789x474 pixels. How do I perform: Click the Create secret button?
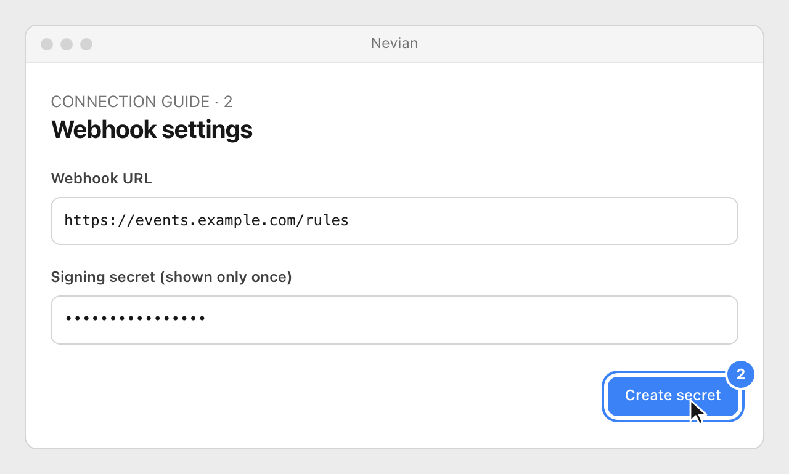673,396
